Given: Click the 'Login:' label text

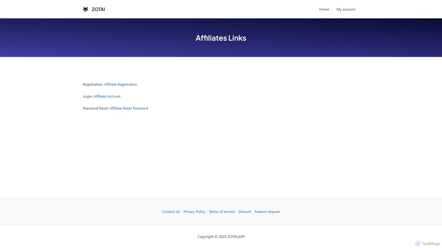Looking at the screenshot, I should coord(88,96).
